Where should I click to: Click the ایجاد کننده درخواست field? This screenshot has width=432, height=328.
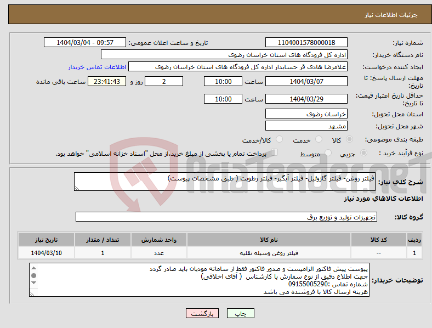click(238, 67)
